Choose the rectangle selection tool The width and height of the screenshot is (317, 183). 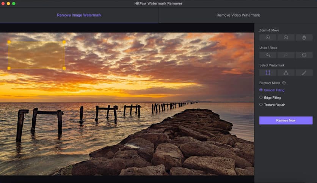[268, 73]
